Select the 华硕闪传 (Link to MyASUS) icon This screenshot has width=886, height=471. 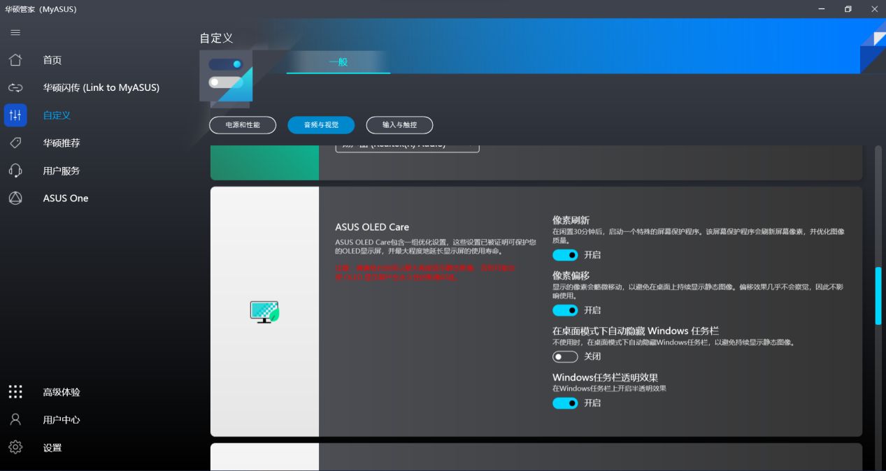(15, 87)
